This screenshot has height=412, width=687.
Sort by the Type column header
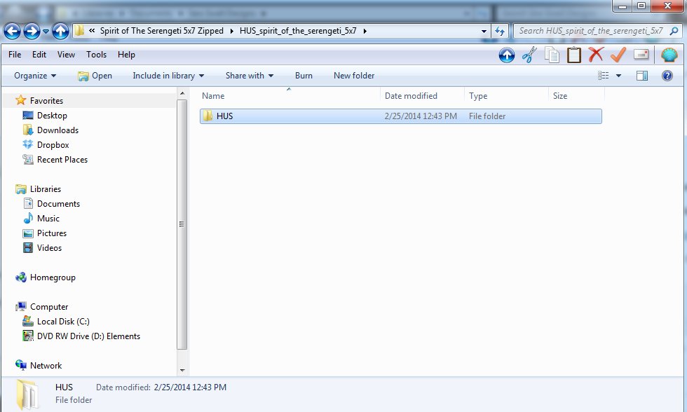[506, 96]
